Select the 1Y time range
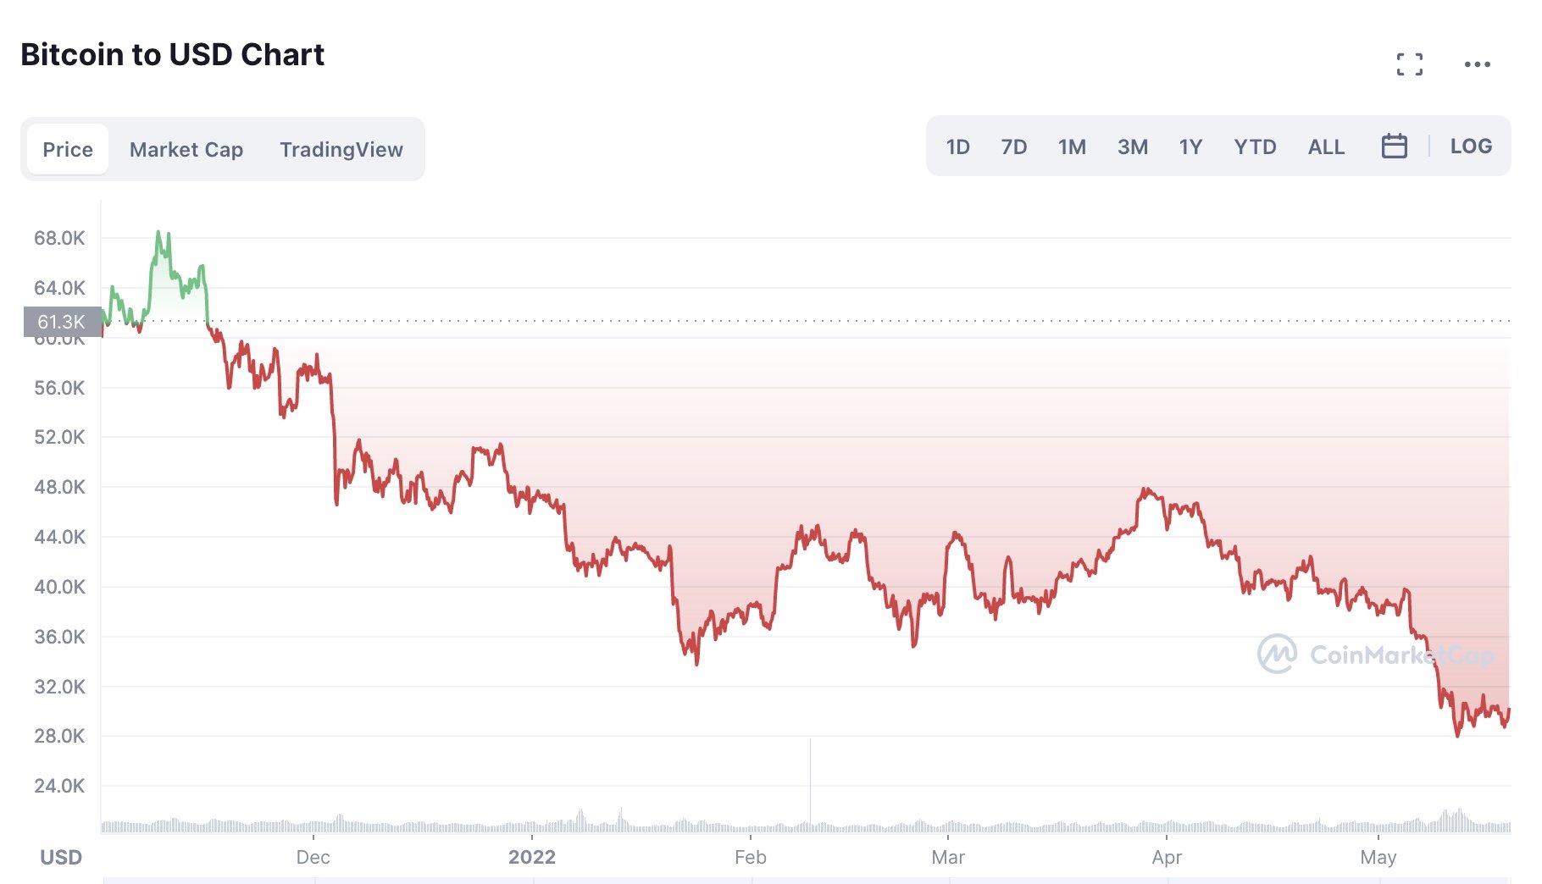The width and height of the screenshot is (1542, 884). tap(1190, 147)
